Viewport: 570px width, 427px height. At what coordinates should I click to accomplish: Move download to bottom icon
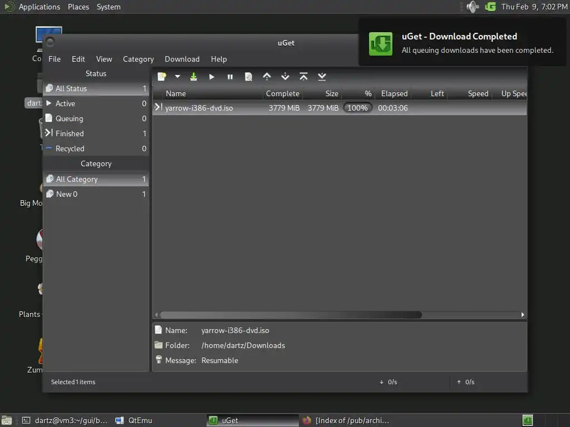point(322,77)
